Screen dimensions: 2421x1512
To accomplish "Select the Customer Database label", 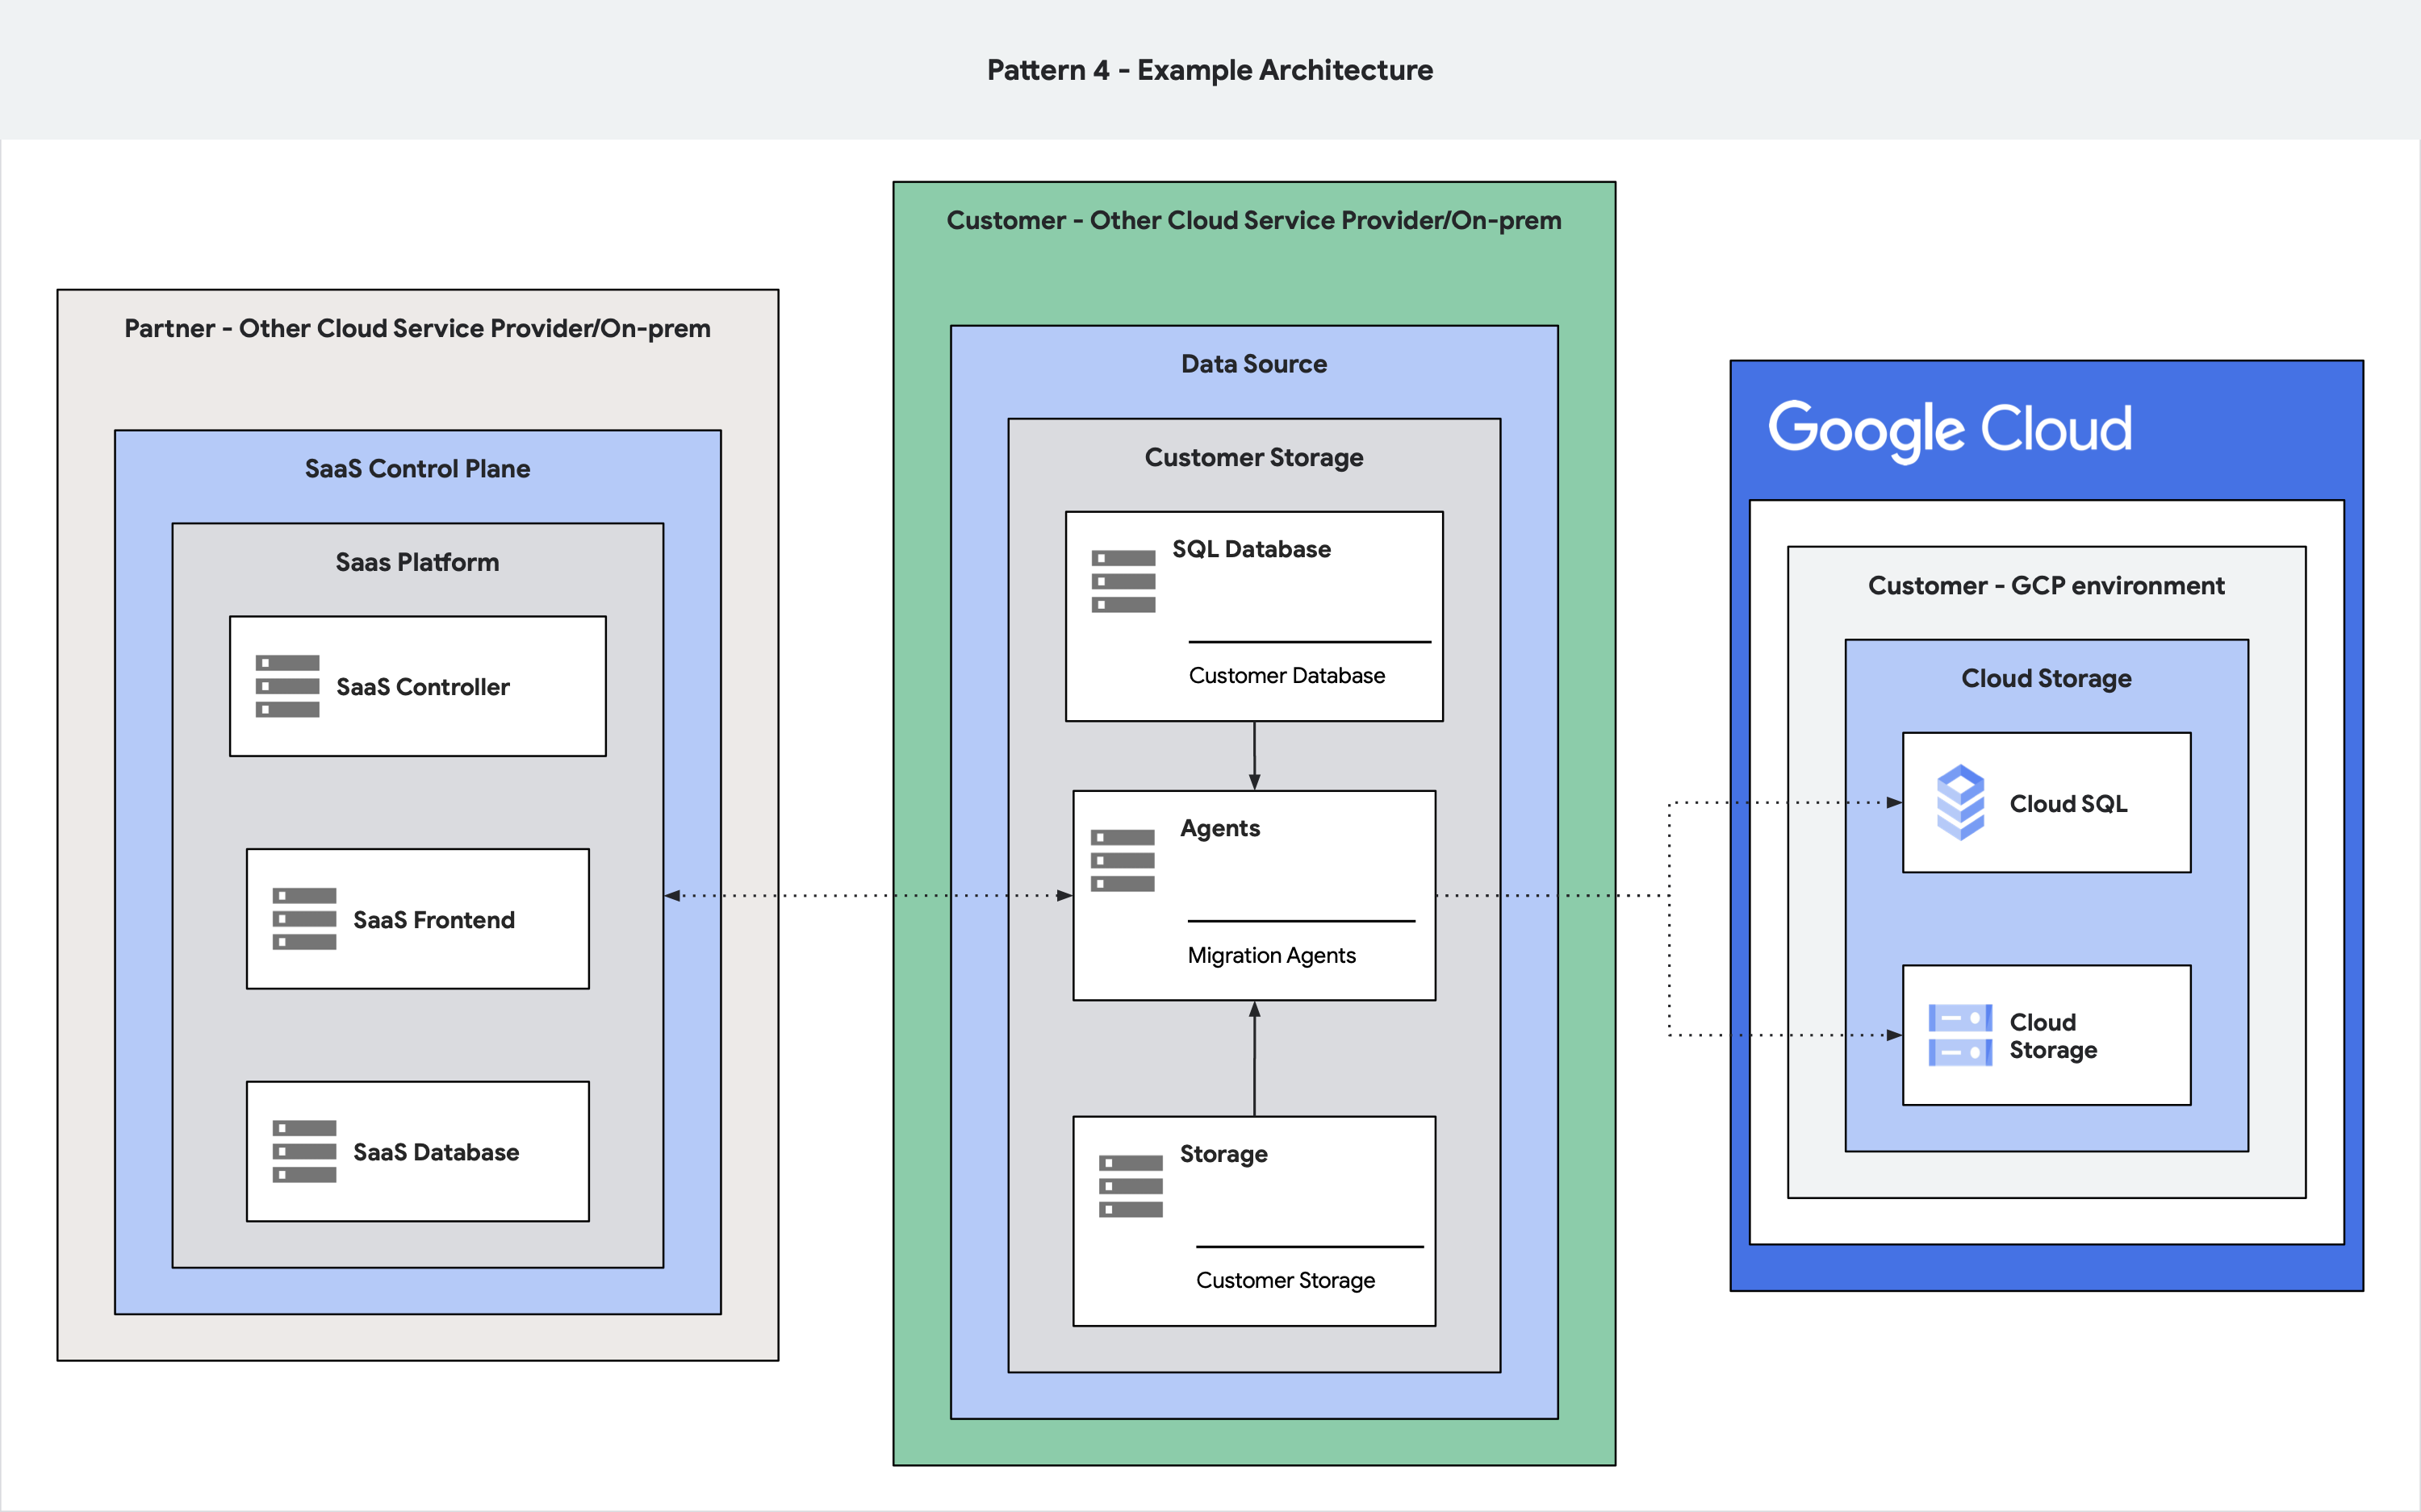I will [1286, 675].
